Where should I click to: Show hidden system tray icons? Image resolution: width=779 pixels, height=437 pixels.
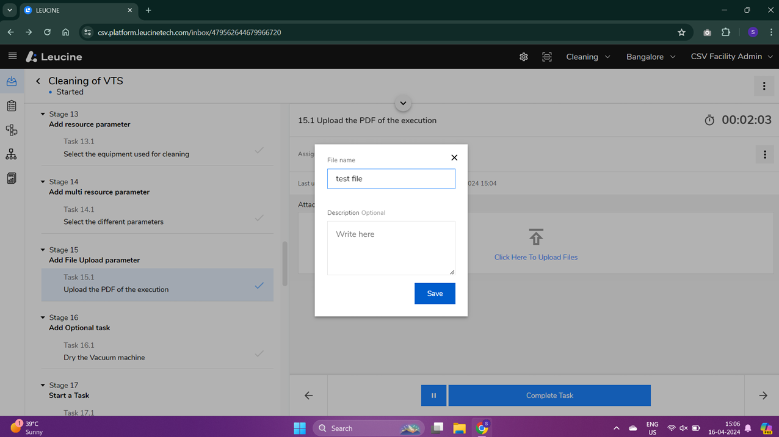click(616, 428)
